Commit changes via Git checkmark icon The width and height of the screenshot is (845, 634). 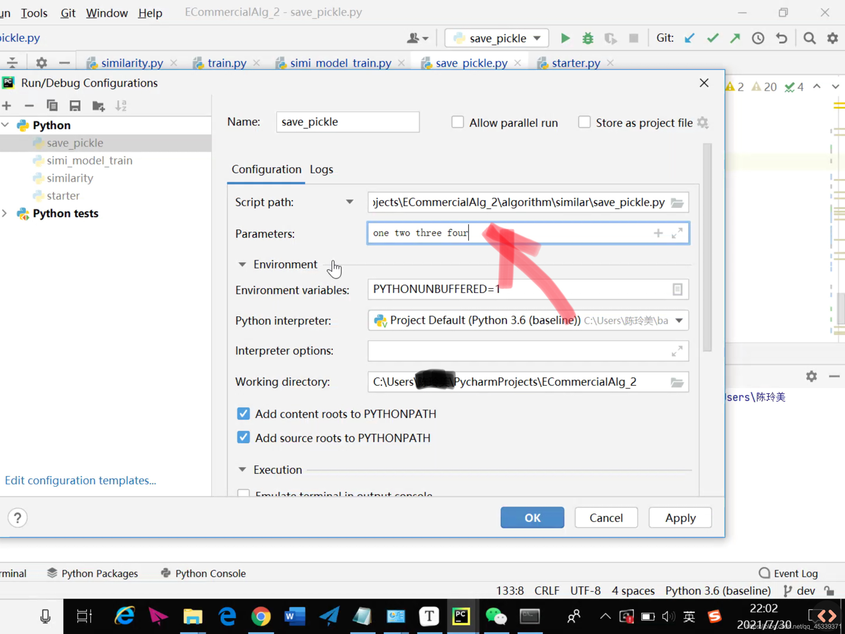[x=713, y=38]
